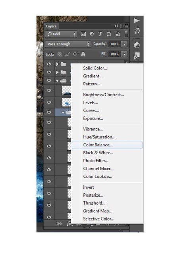Expand the first collapsed layer group
The image size is (170, 254).
pyautogui.click(x=57, y=64)
